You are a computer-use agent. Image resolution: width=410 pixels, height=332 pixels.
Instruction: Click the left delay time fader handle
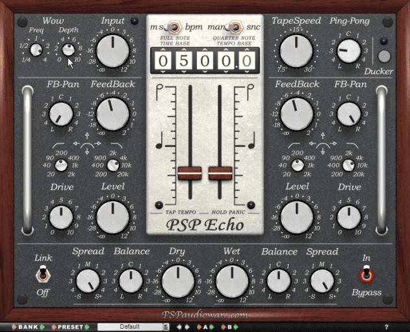click(x=190, y=173)
